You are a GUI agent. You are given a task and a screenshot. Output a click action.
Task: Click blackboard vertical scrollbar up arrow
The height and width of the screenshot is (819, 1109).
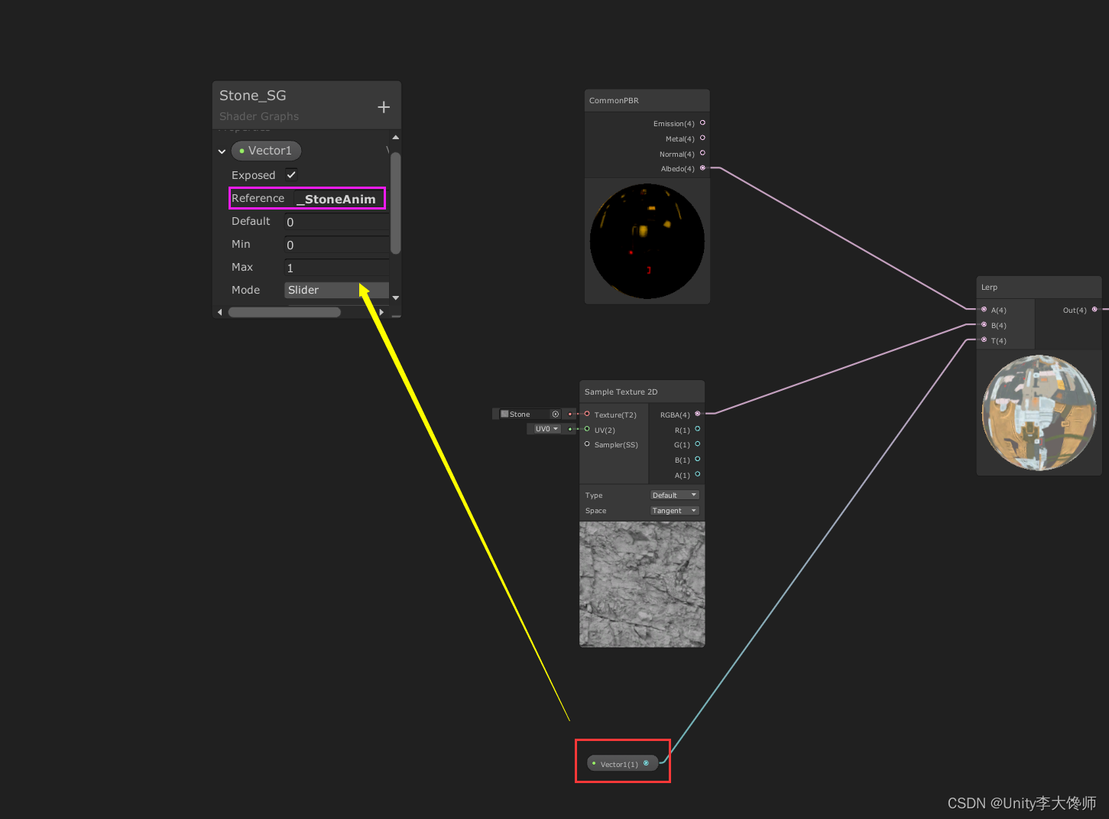[x=395, y=138]
